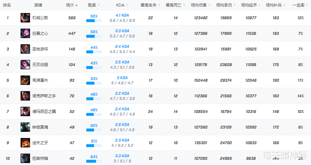Open the 机械公敌 hero name link

tap(40, 18)
